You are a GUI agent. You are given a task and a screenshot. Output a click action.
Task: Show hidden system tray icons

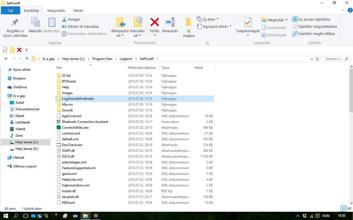(298, 216)
